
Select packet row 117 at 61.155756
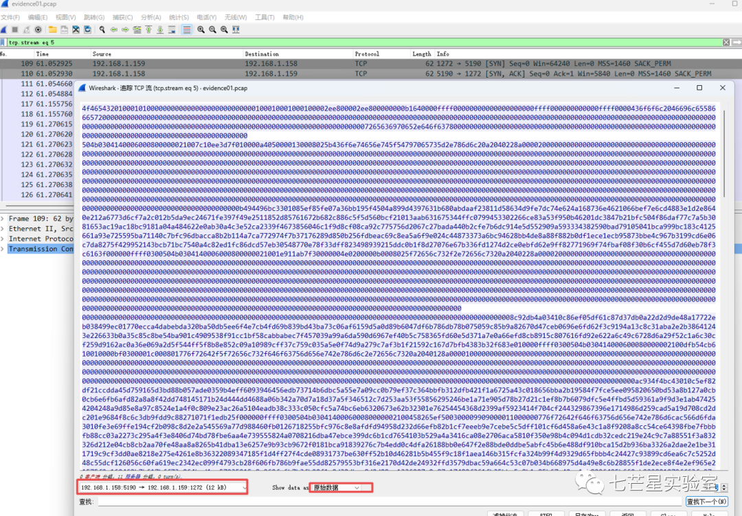tap(38, 104)
